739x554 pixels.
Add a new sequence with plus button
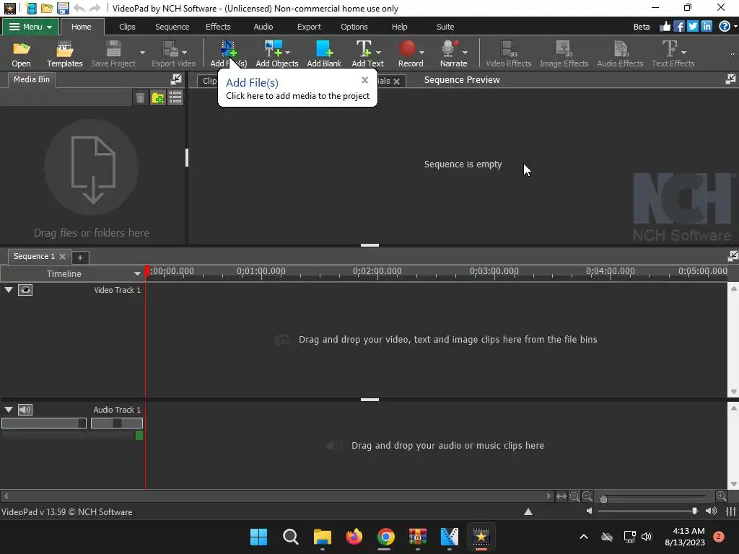(80, 258)
